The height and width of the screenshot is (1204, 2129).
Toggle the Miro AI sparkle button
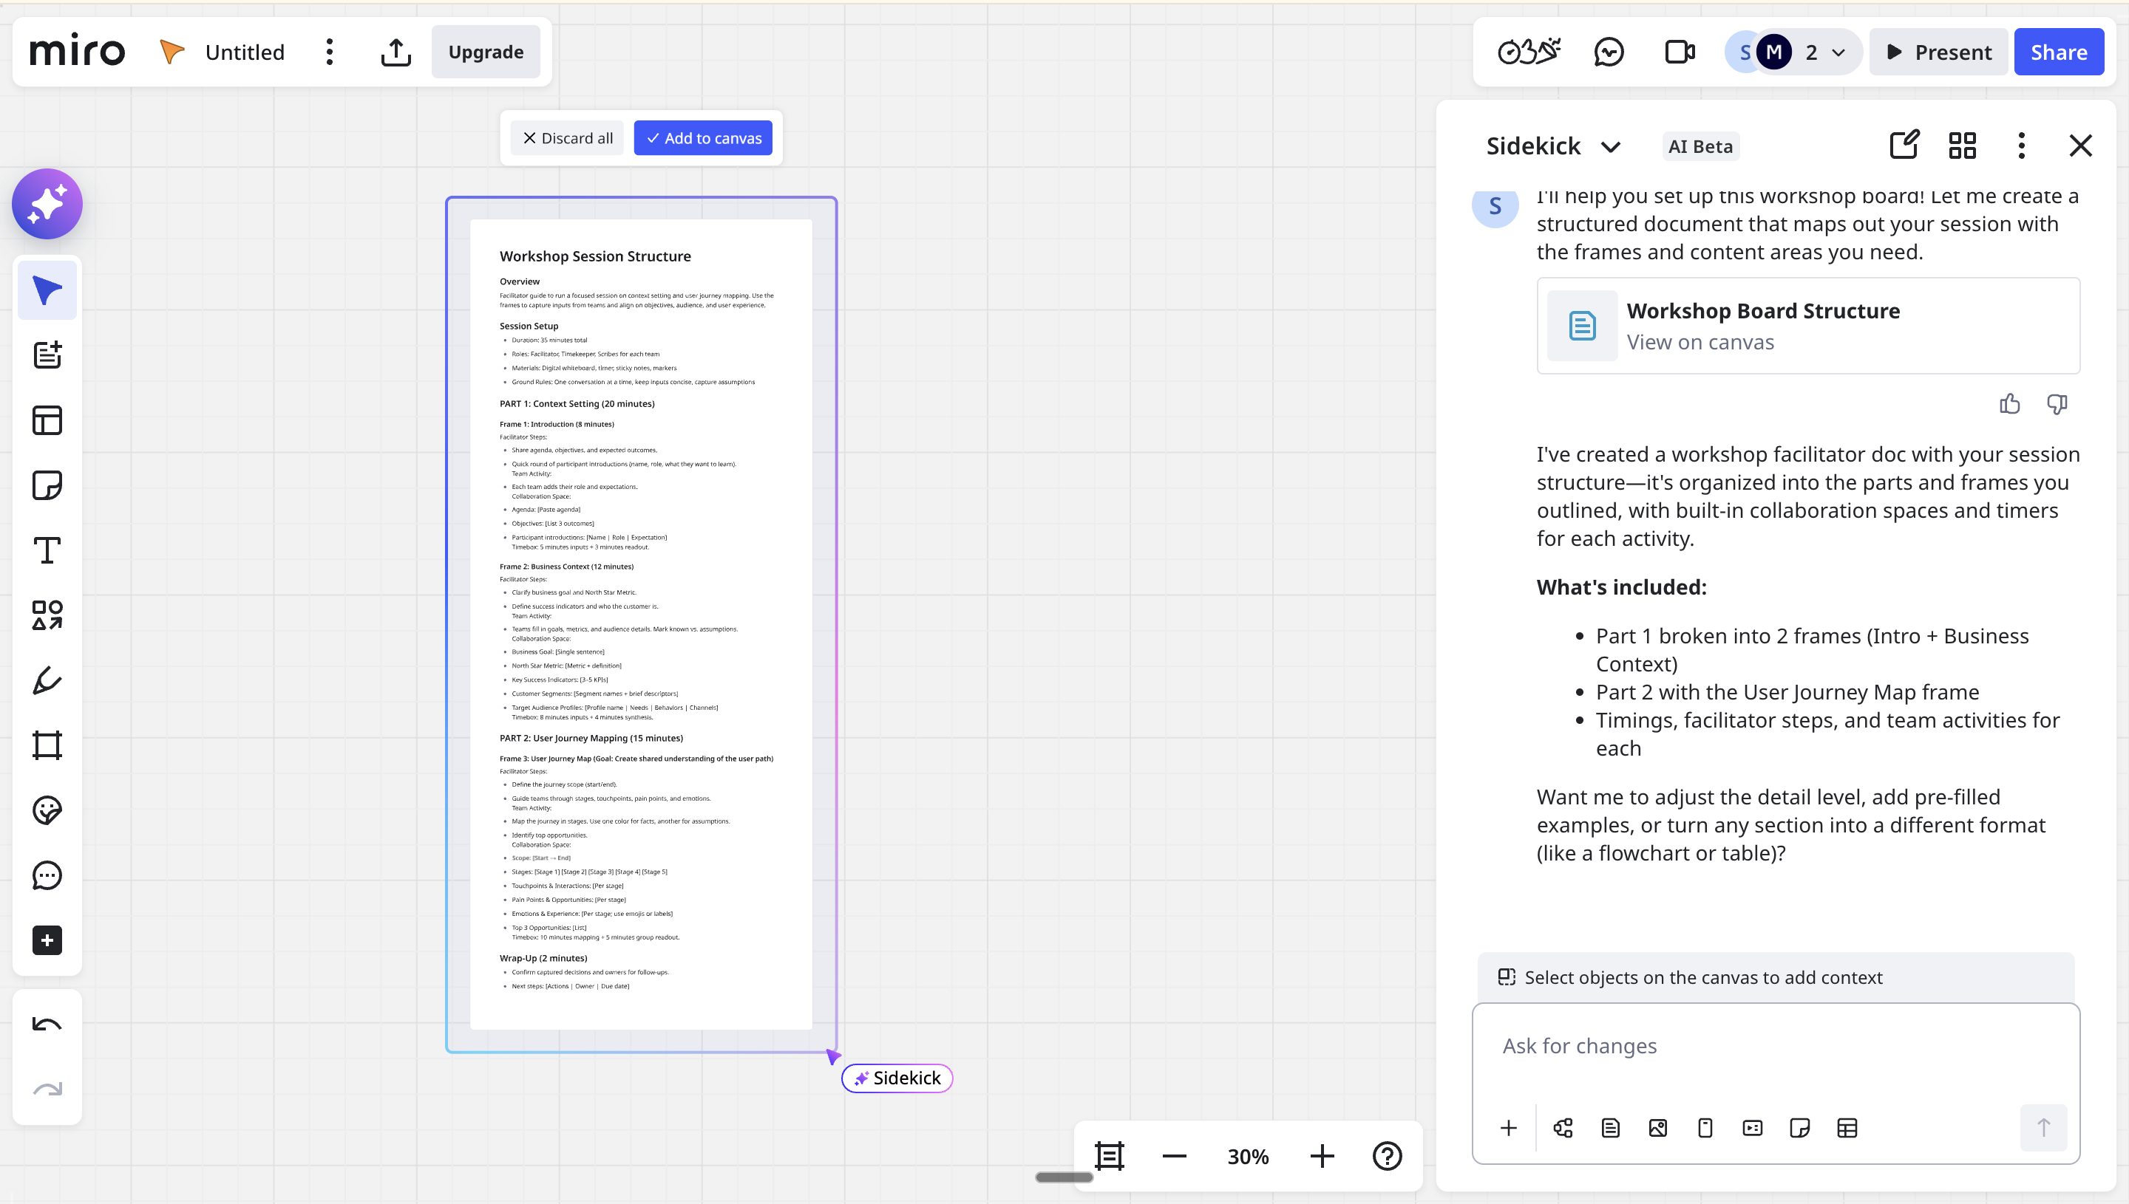[x=47, y=205]
